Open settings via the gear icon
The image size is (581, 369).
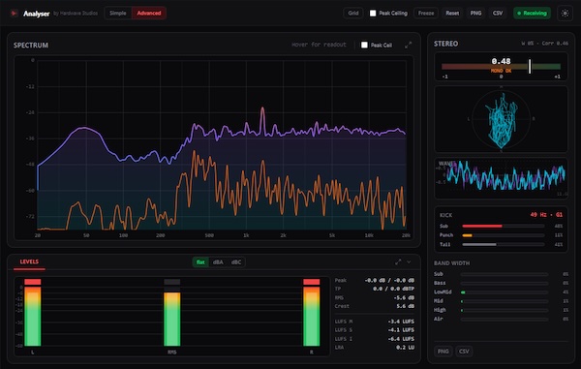[x=566, y=14]
